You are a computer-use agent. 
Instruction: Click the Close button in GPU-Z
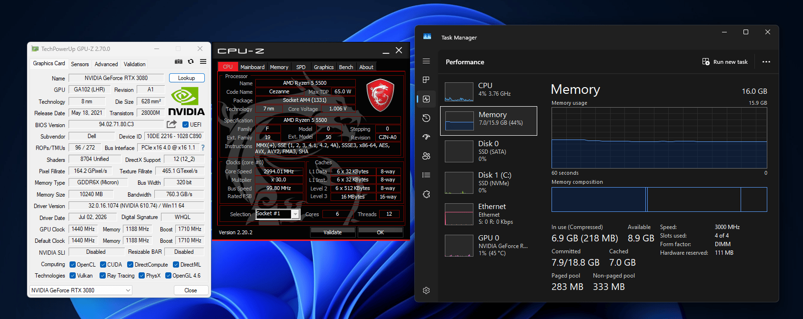[191, 290]
